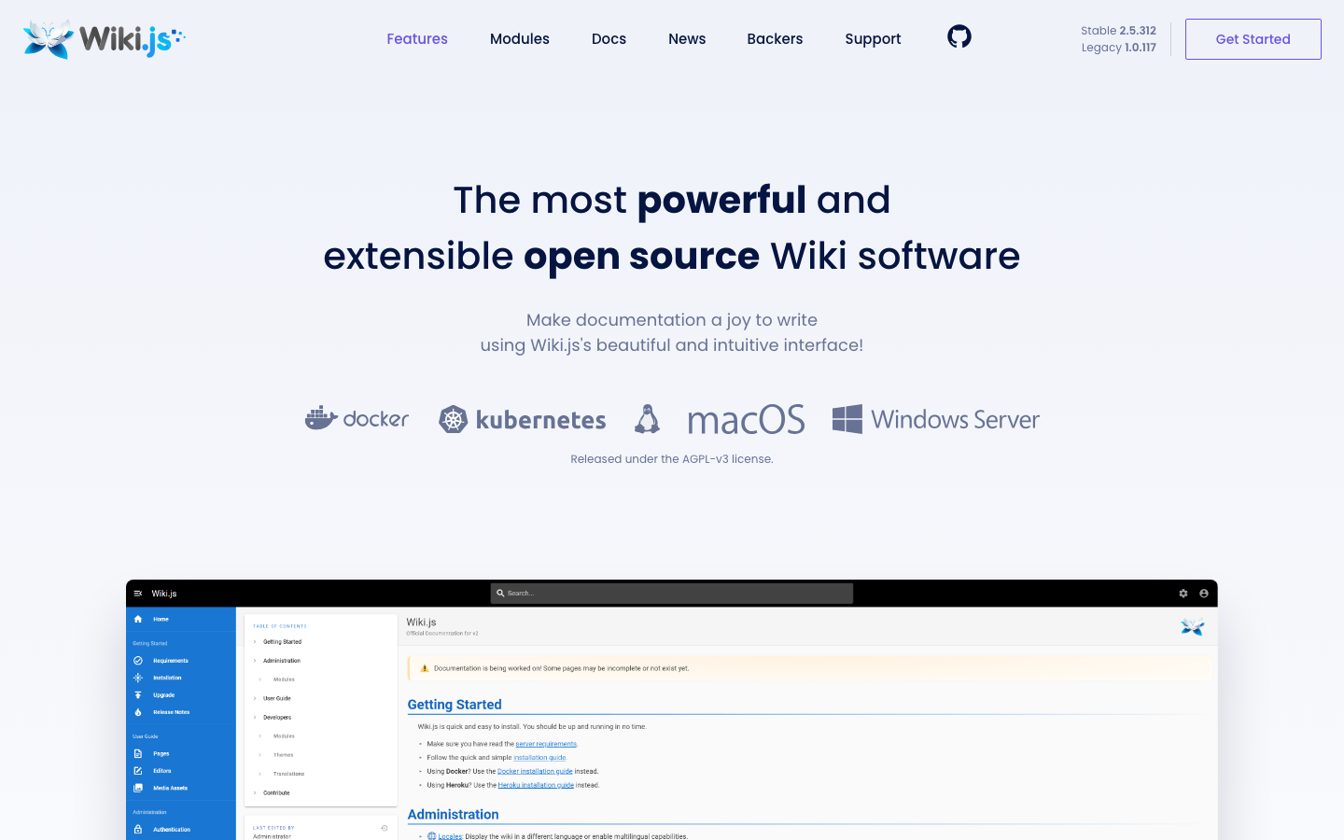
Task: Click the Search field in the demo
Action: (x=671, y=593)
